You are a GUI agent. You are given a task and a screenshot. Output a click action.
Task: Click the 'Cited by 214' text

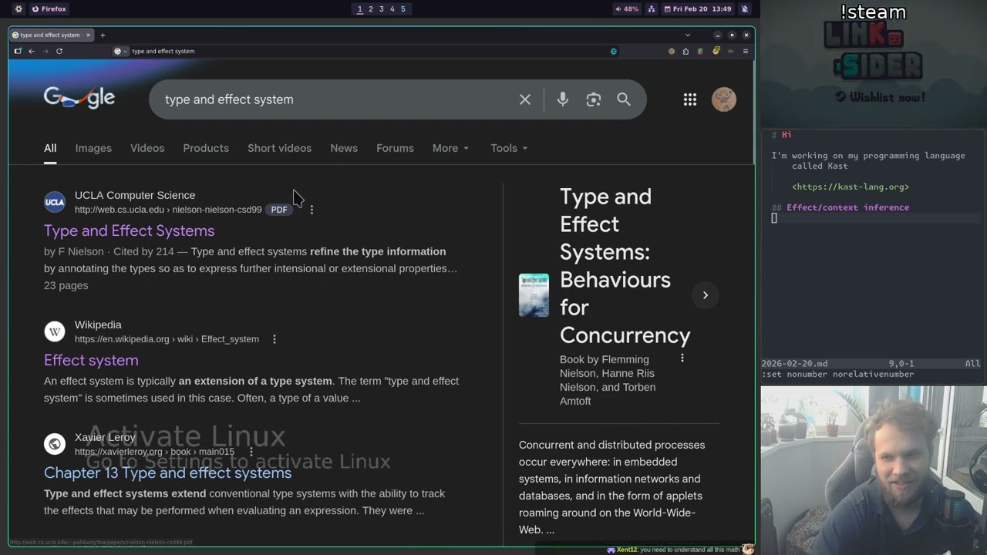[x=143, y=251]
